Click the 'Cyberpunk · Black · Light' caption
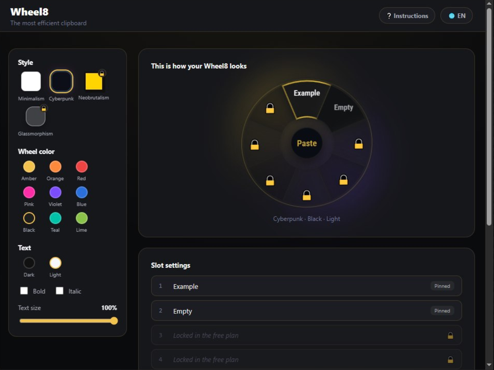494x370 pixels. 306,219
